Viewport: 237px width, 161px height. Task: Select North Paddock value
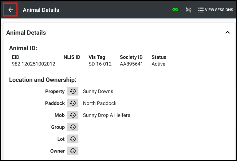point(100,103)
